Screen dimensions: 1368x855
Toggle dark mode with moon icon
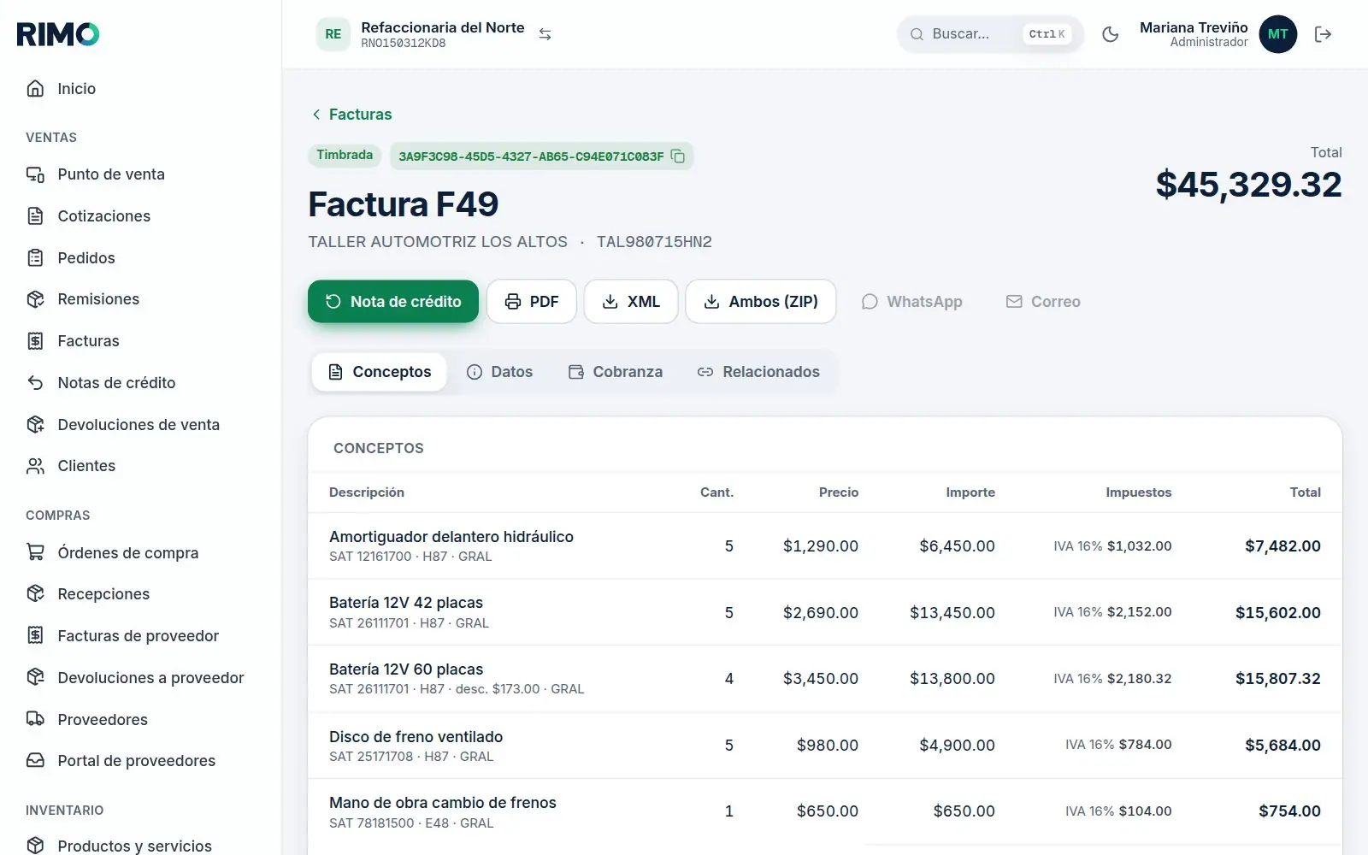(1111, 34)
